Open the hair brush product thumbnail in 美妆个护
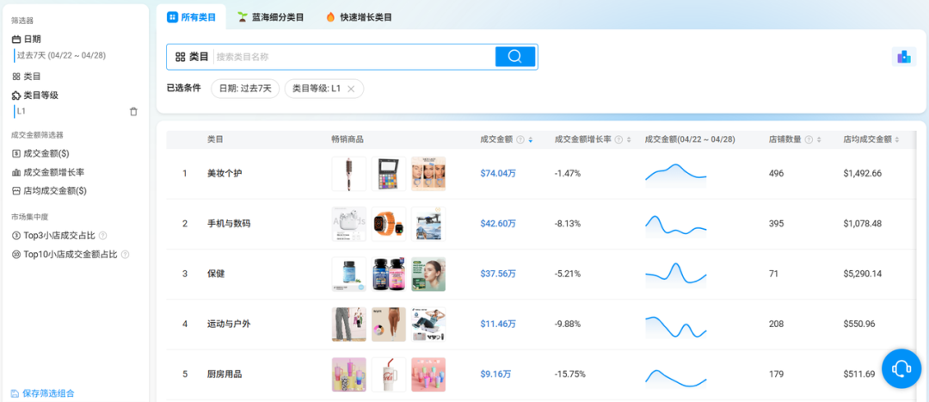The image size is (929, 402). click(x=349, y=174)
